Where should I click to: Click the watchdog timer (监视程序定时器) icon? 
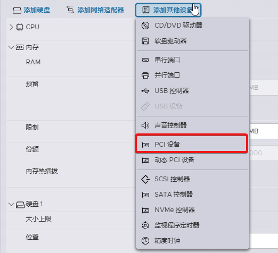pyautogui.click(x=145, y=225)
